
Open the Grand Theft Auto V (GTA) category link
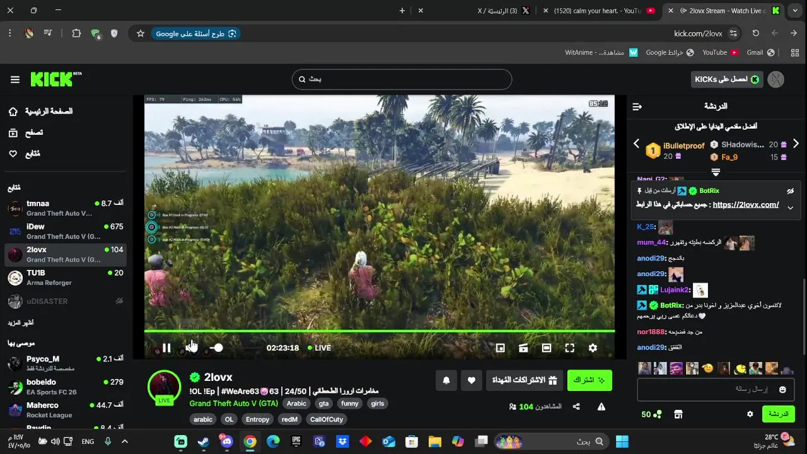pos(233,404)
